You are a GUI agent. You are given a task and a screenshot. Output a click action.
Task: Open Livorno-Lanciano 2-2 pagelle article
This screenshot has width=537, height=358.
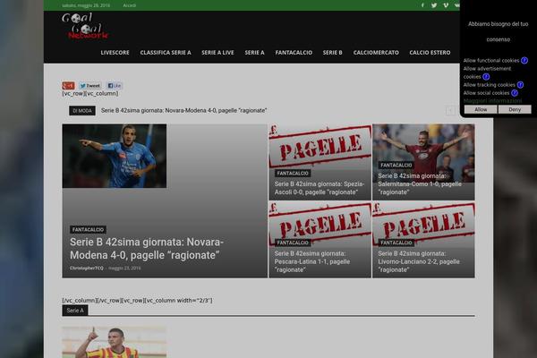(x=419, y=261)
